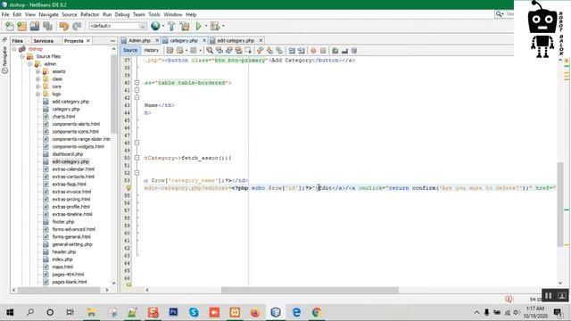Open Skype from the taskbar
This screenshot has height=321, width=571.
click(x=194, y=312)
